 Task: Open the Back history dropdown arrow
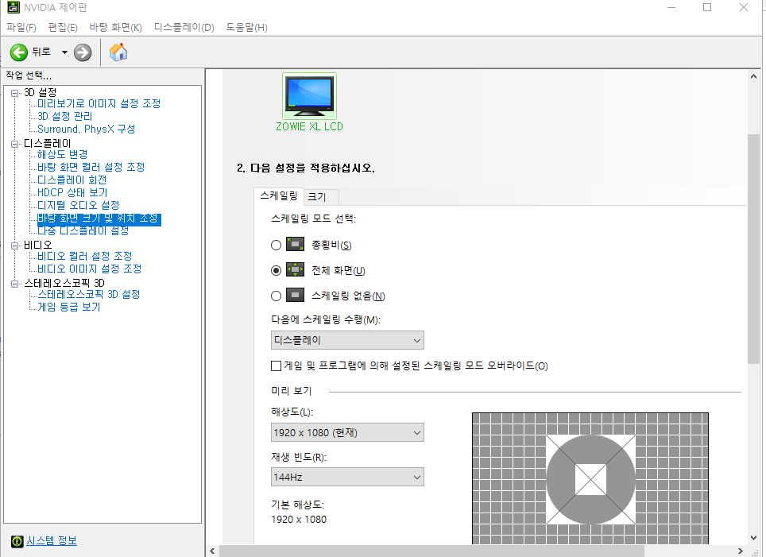64,52
